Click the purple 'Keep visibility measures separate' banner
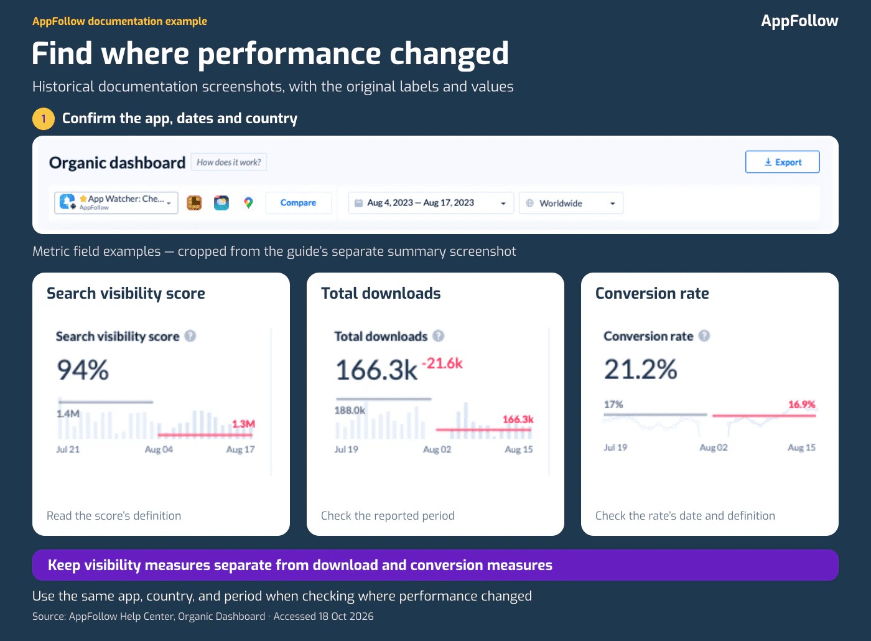The width and height of the screenshot is (871, 641). [435, 565]
